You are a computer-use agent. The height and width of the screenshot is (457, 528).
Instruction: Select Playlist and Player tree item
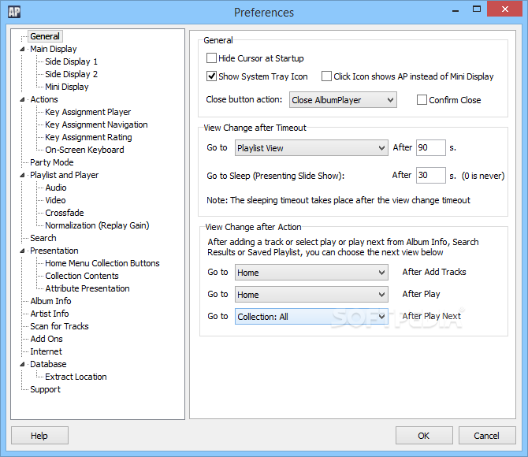coord(65,175)
